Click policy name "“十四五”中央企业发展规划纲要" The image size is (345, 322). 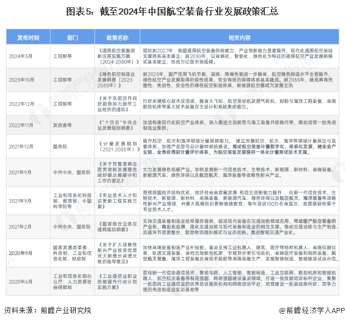coord(117,125)
